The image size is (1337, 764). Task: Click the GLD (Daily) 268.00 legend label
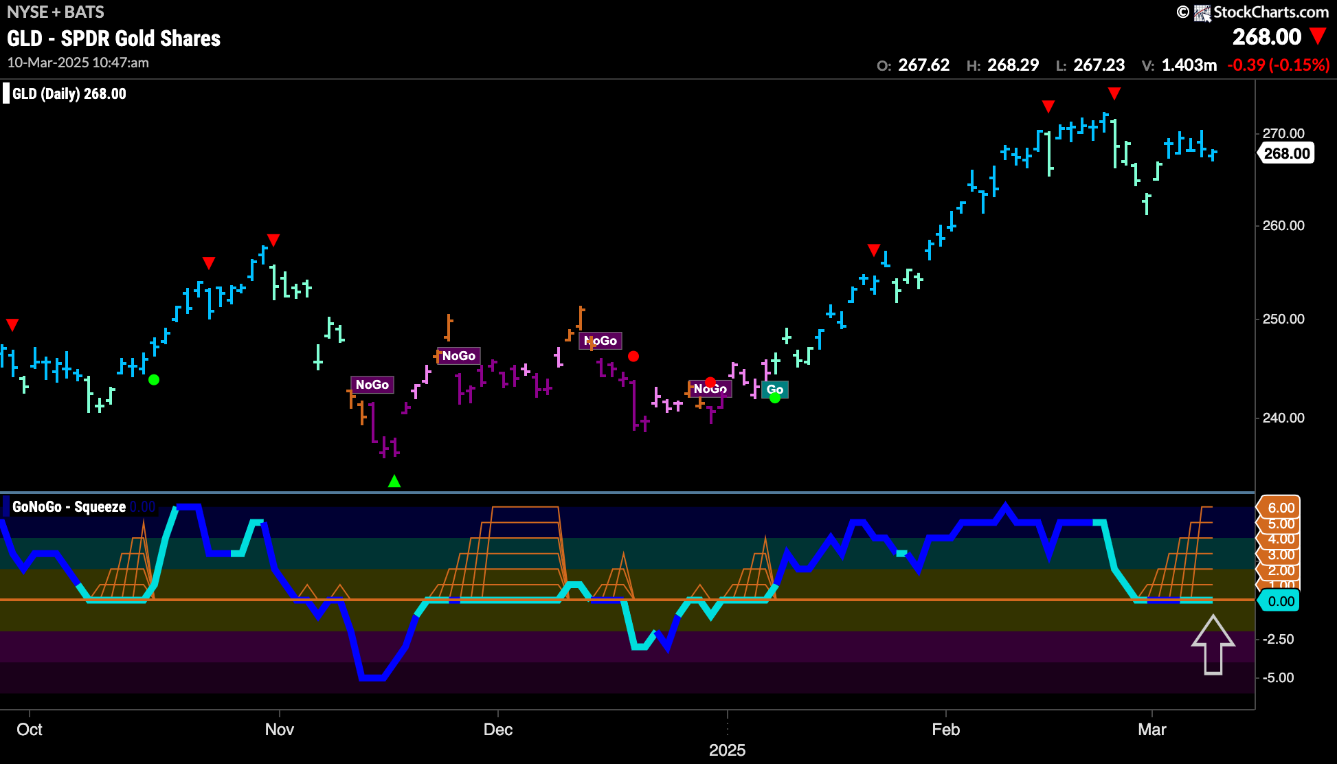click(x=69, y=94)
